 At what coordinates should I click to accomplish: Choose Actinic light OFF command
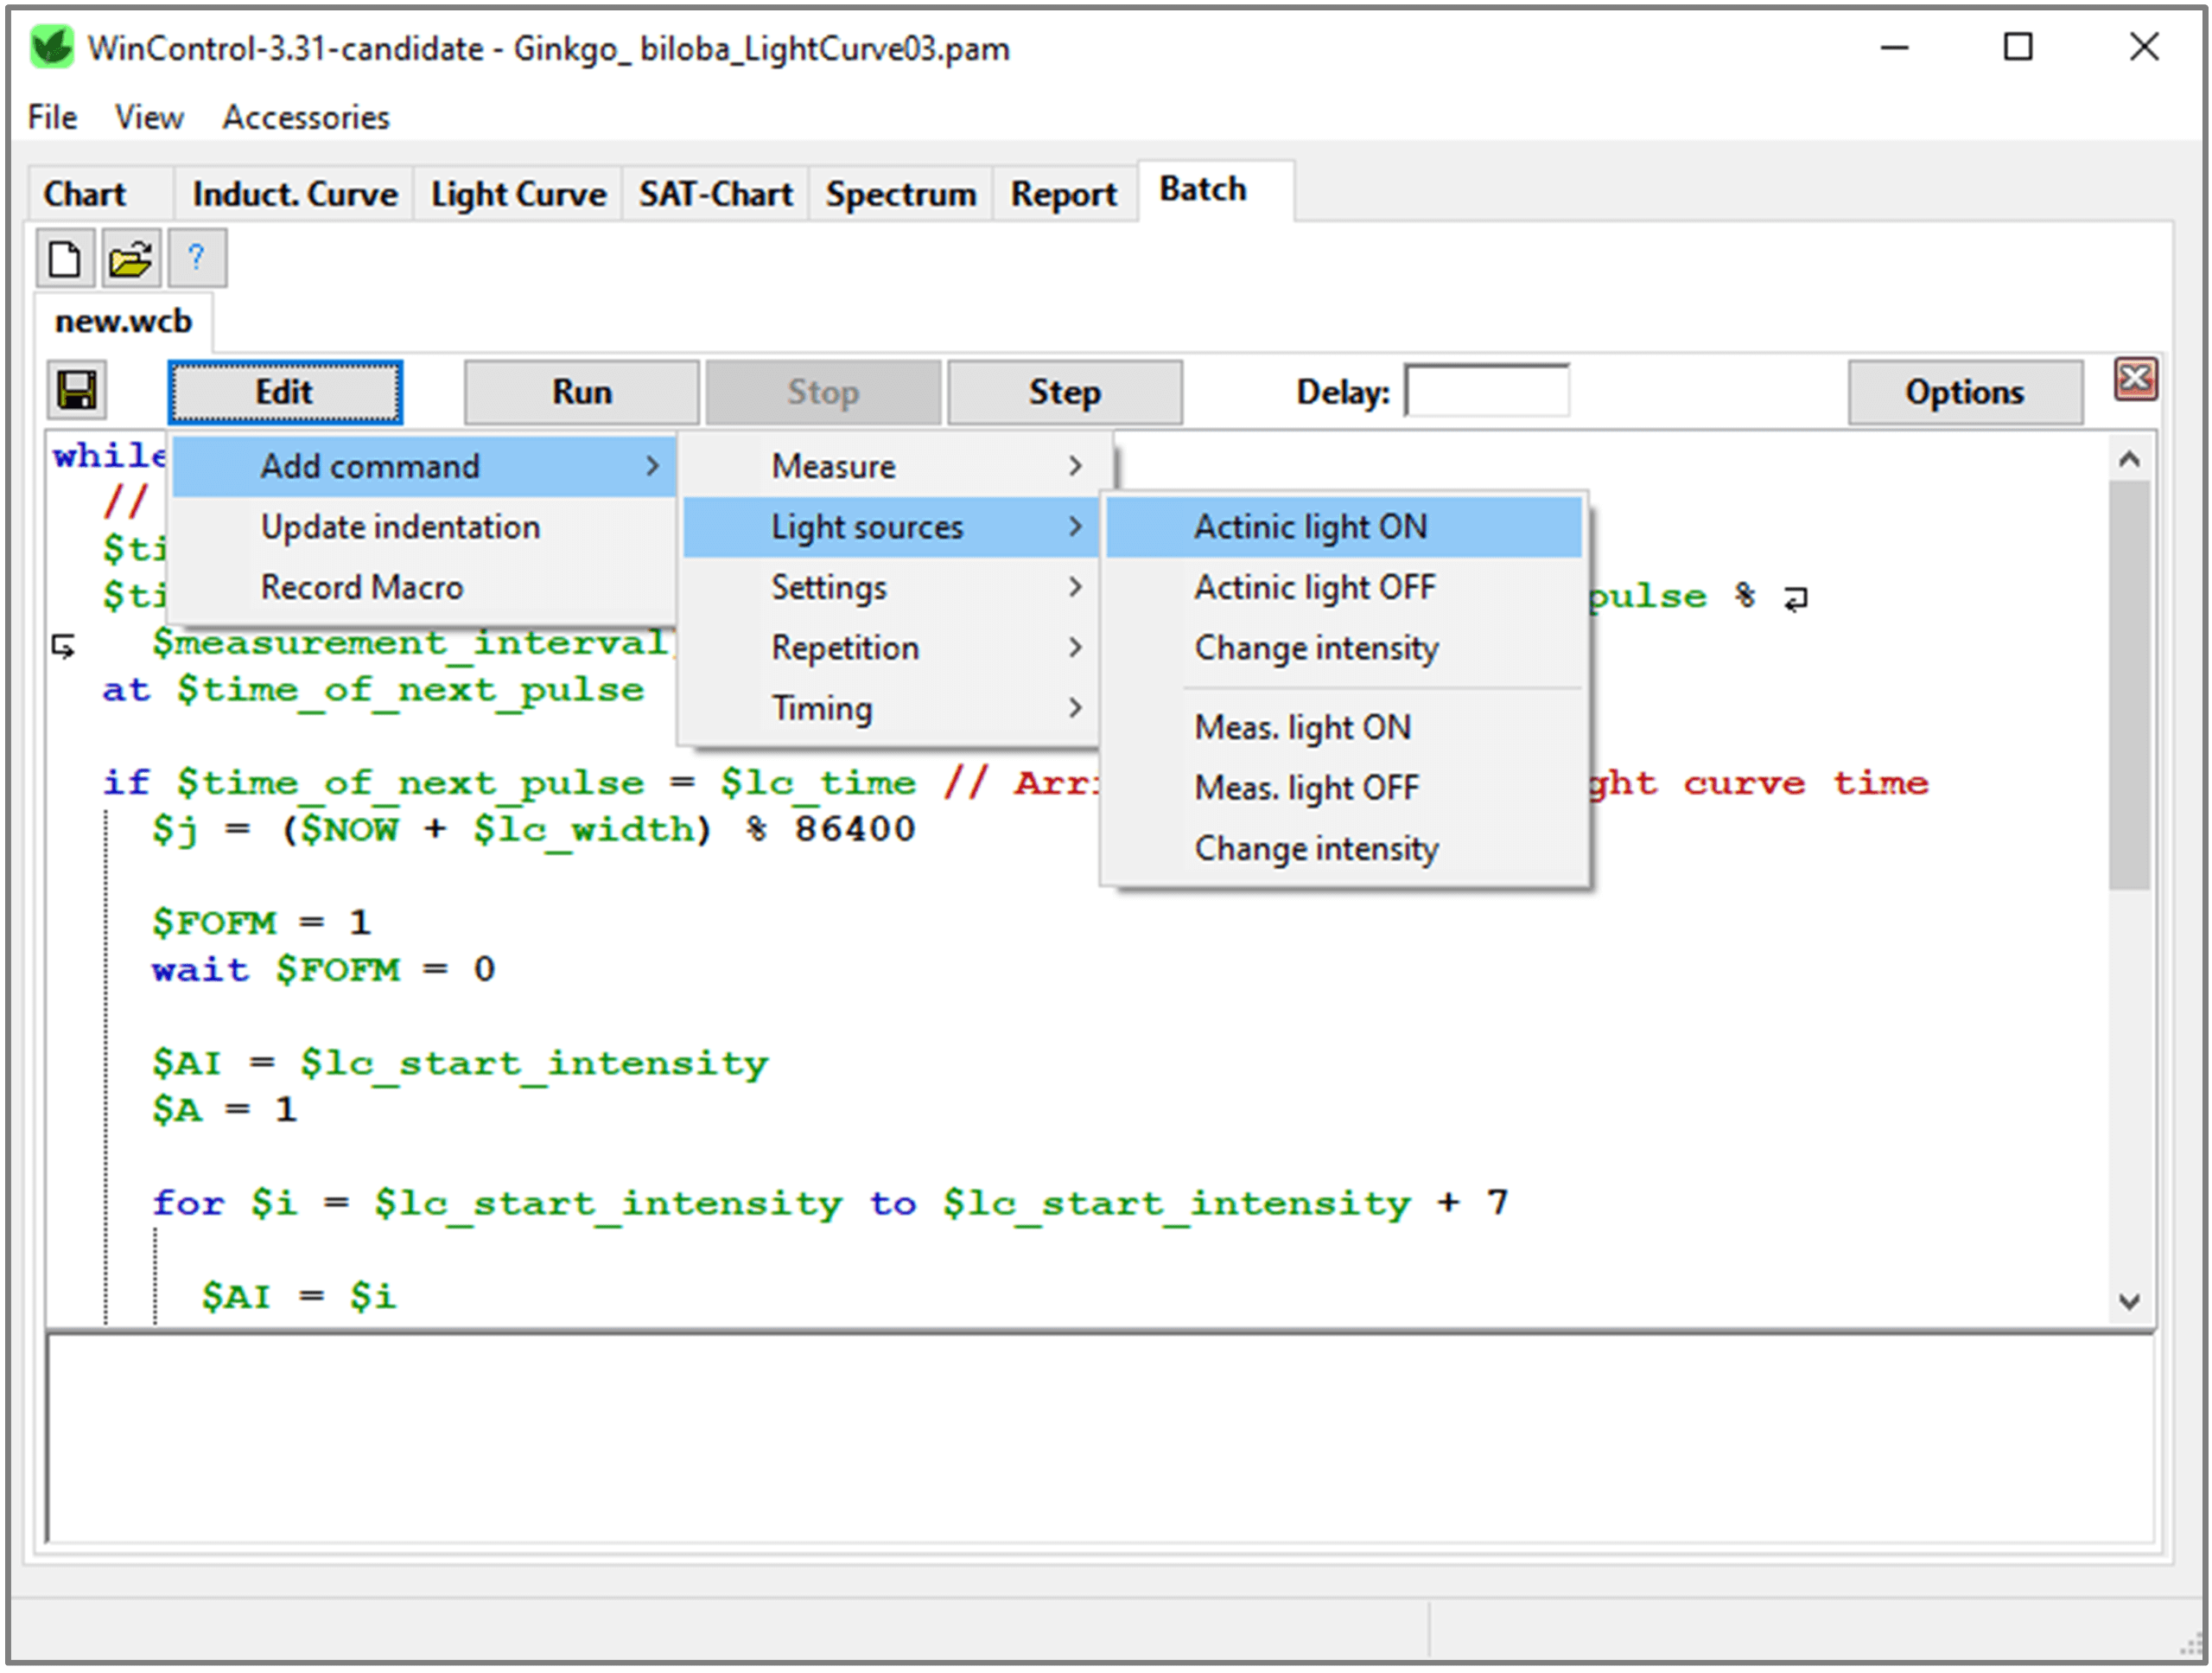pos(1314,587)
